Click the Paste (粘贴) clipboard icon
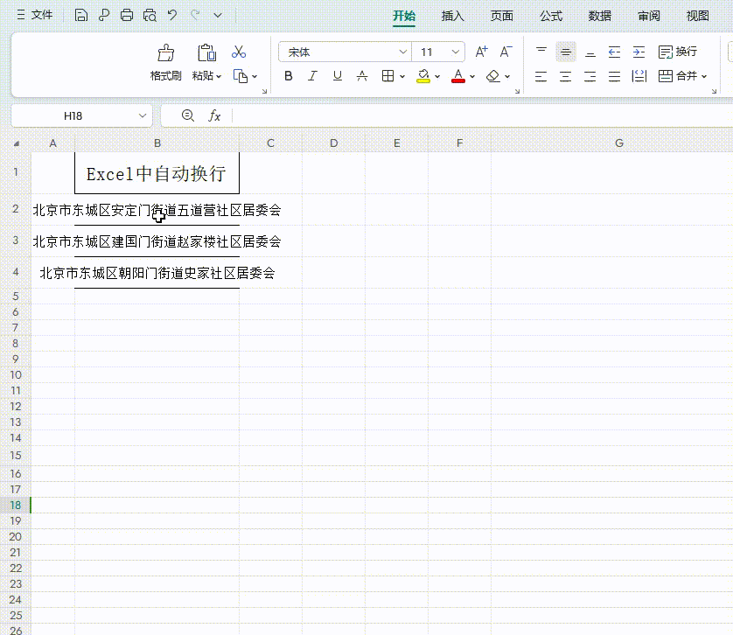The height and width of the screenshot is (635, 733). [206, 52]
